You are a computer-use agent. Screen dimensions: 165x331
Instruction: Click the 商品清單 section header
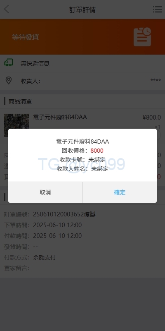tap(20, 101)
